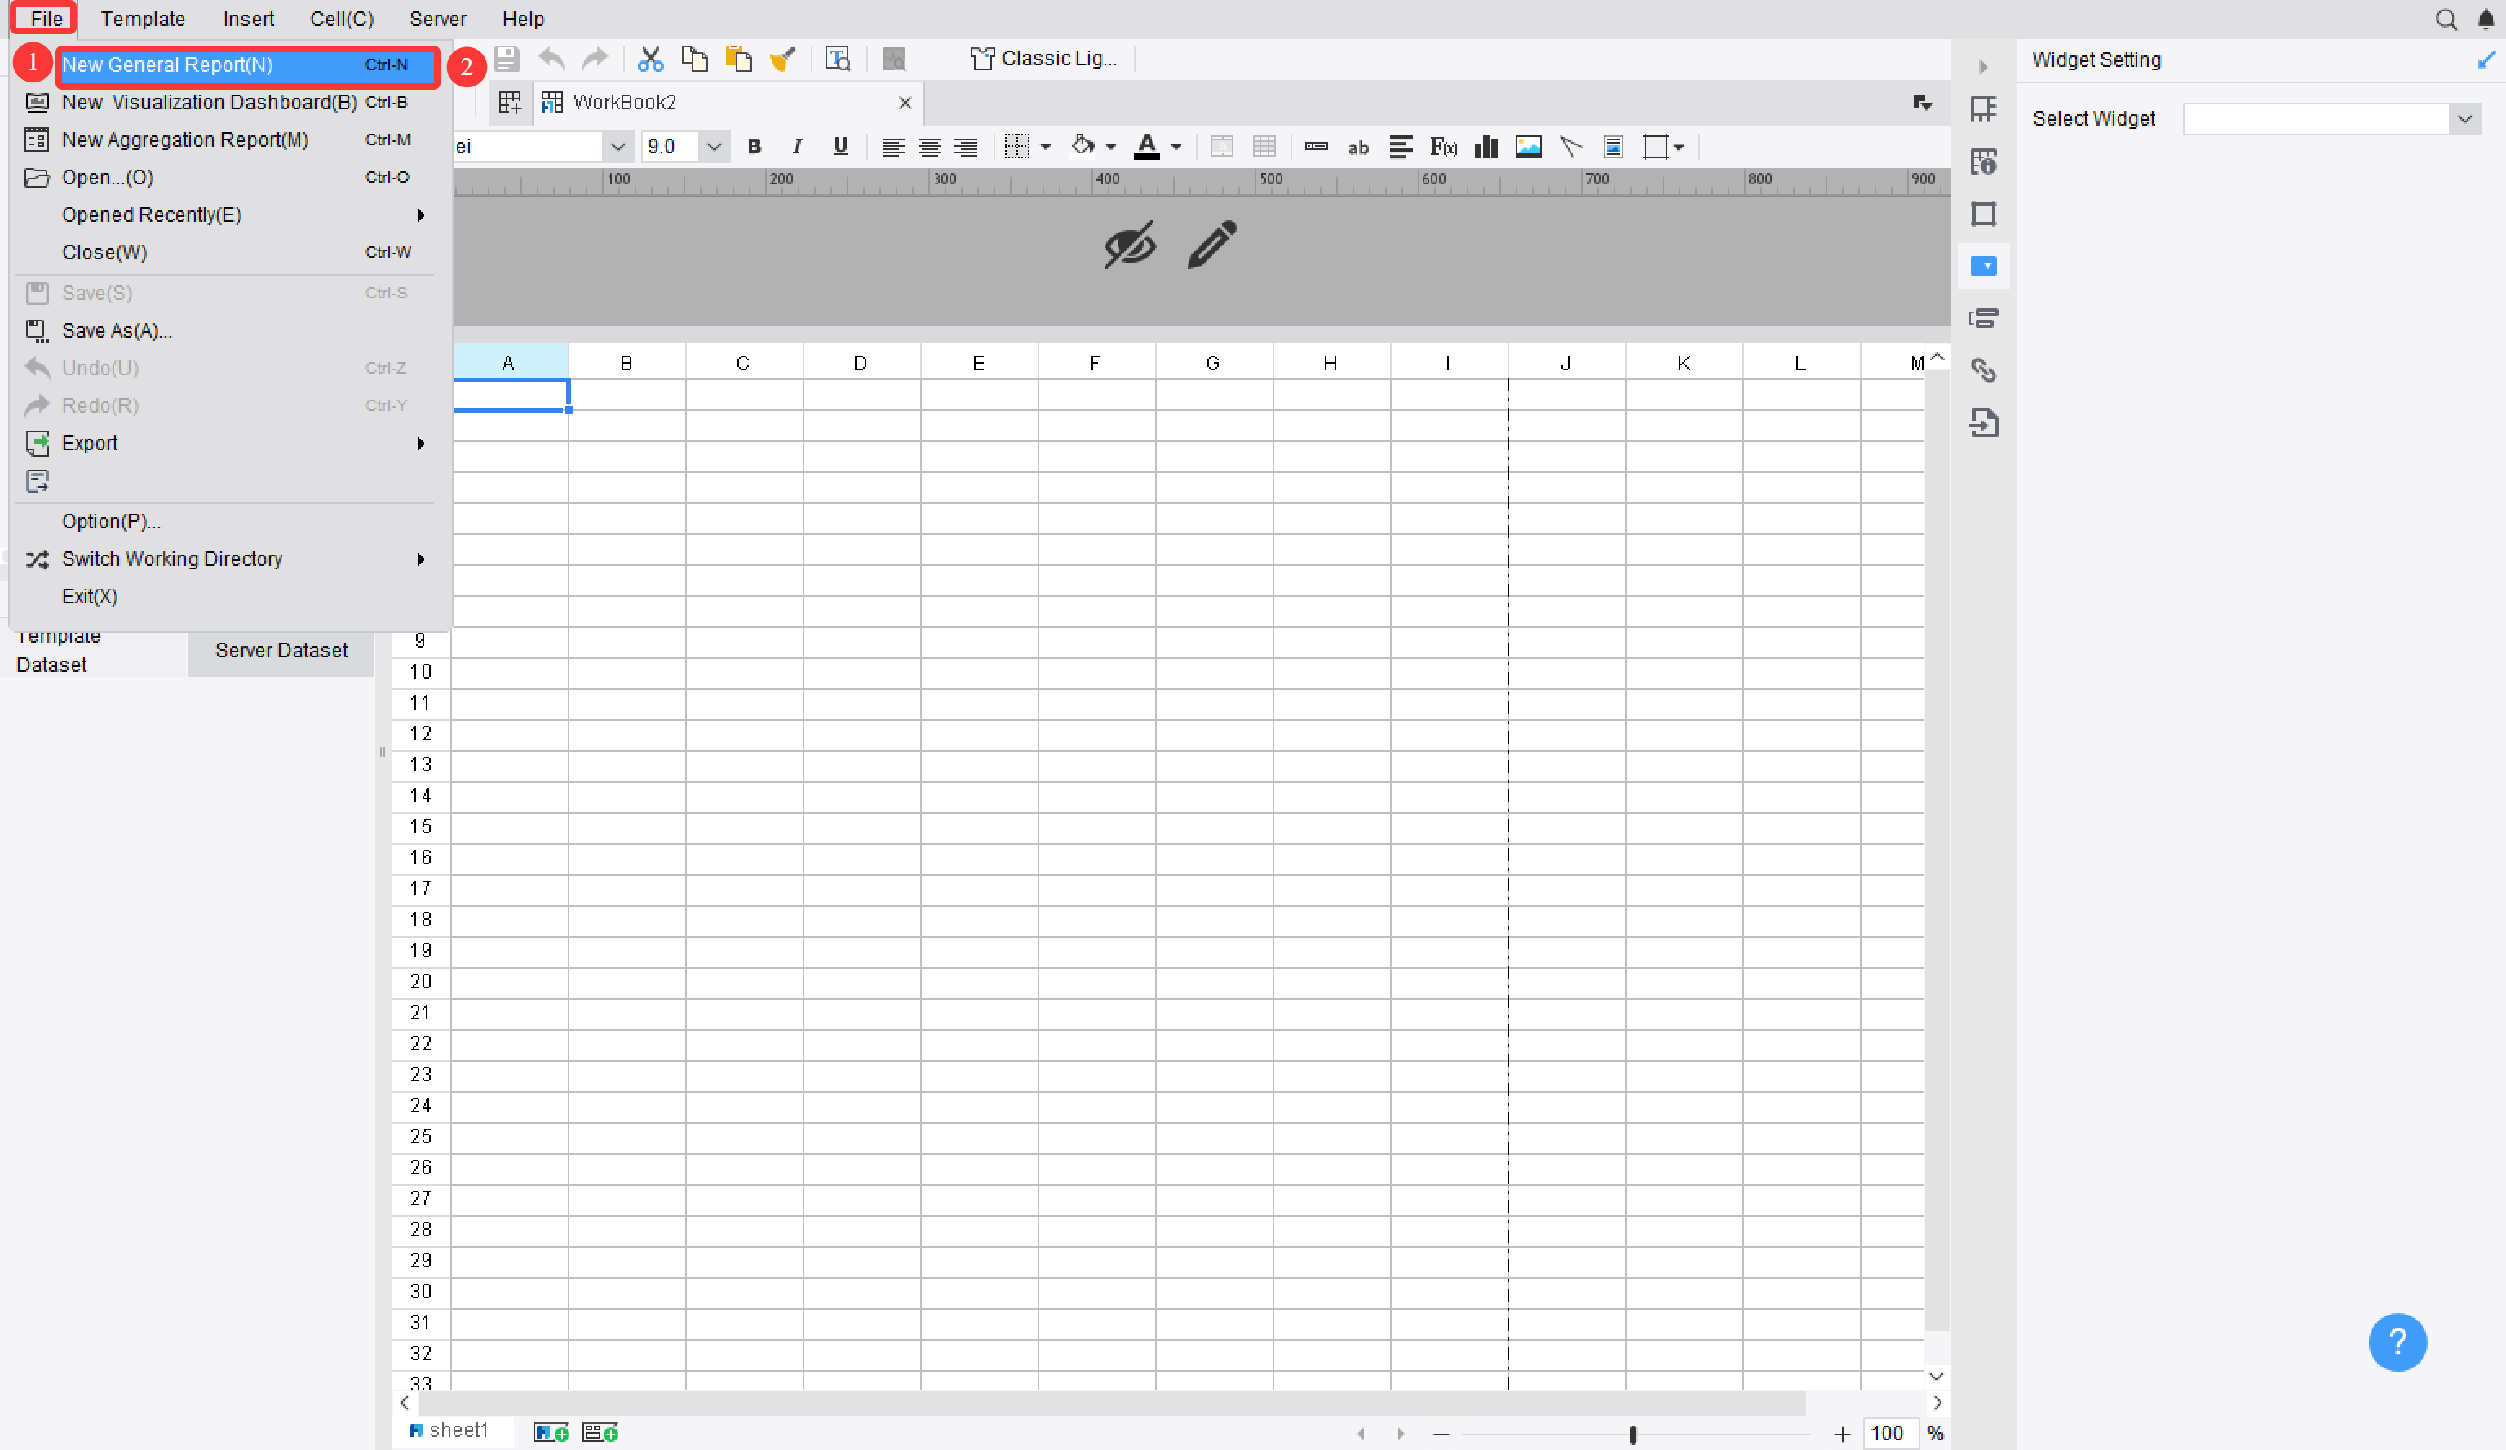Open the Formula editor via F(x) icon

tap(1443, 146)
